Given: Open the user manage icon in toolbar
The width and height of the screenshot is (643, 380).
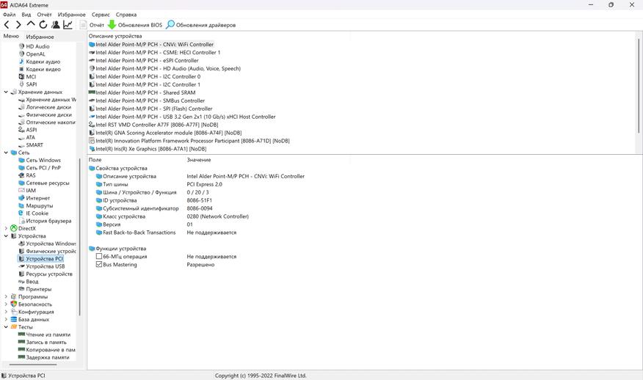Looking at the screenshot, I should click(x=56, y=25).
